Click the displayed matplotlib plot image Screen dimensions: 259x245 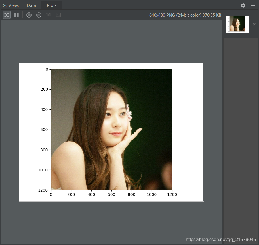[111, 132]
